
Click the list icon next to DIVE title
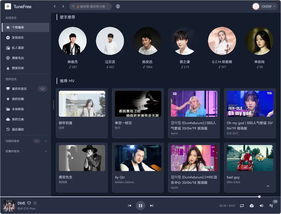pos(35,203)
